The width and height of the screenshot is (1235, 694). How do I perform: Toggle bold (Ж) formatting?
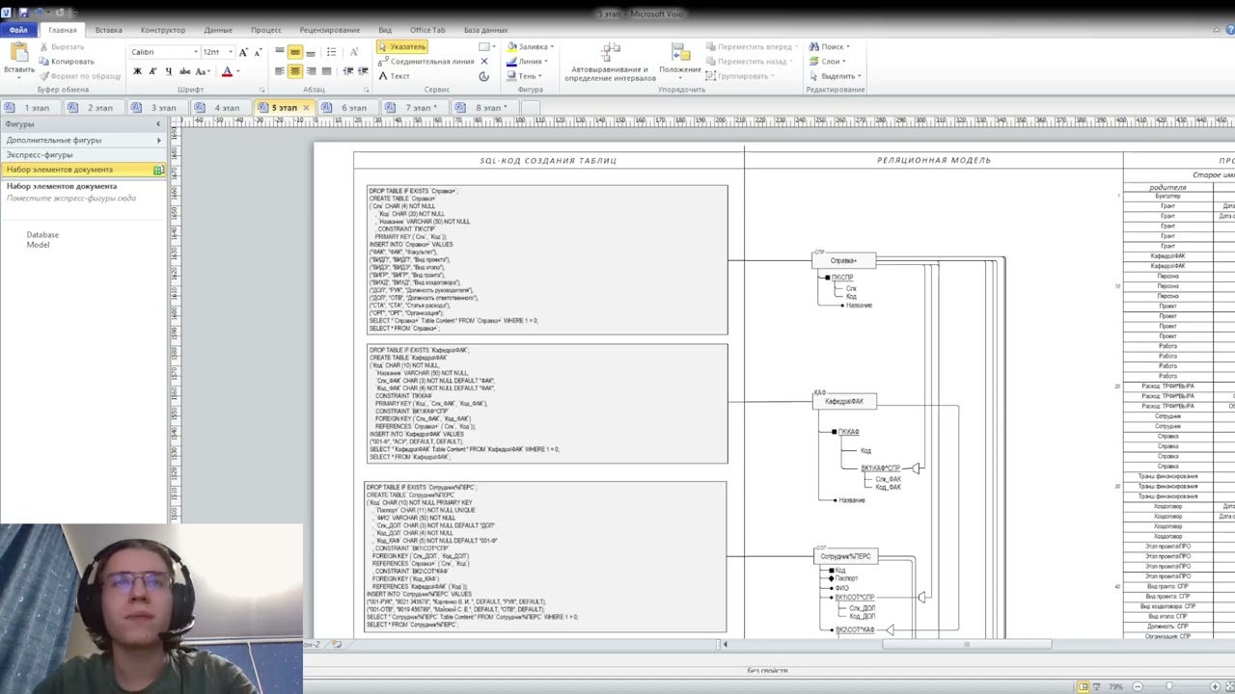[x=137, y=71]
